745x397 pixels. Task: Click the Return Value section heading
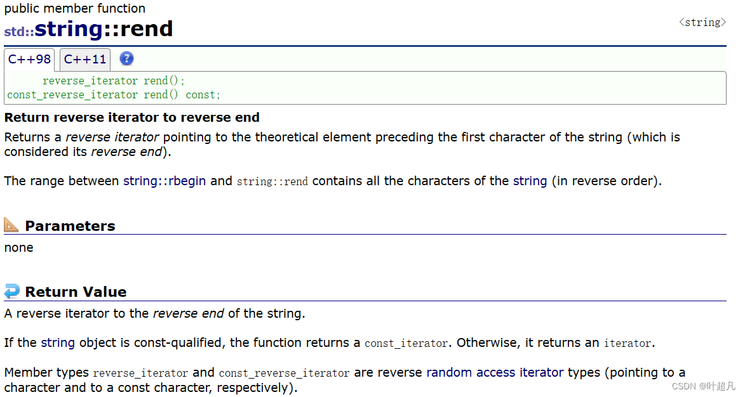76,292
